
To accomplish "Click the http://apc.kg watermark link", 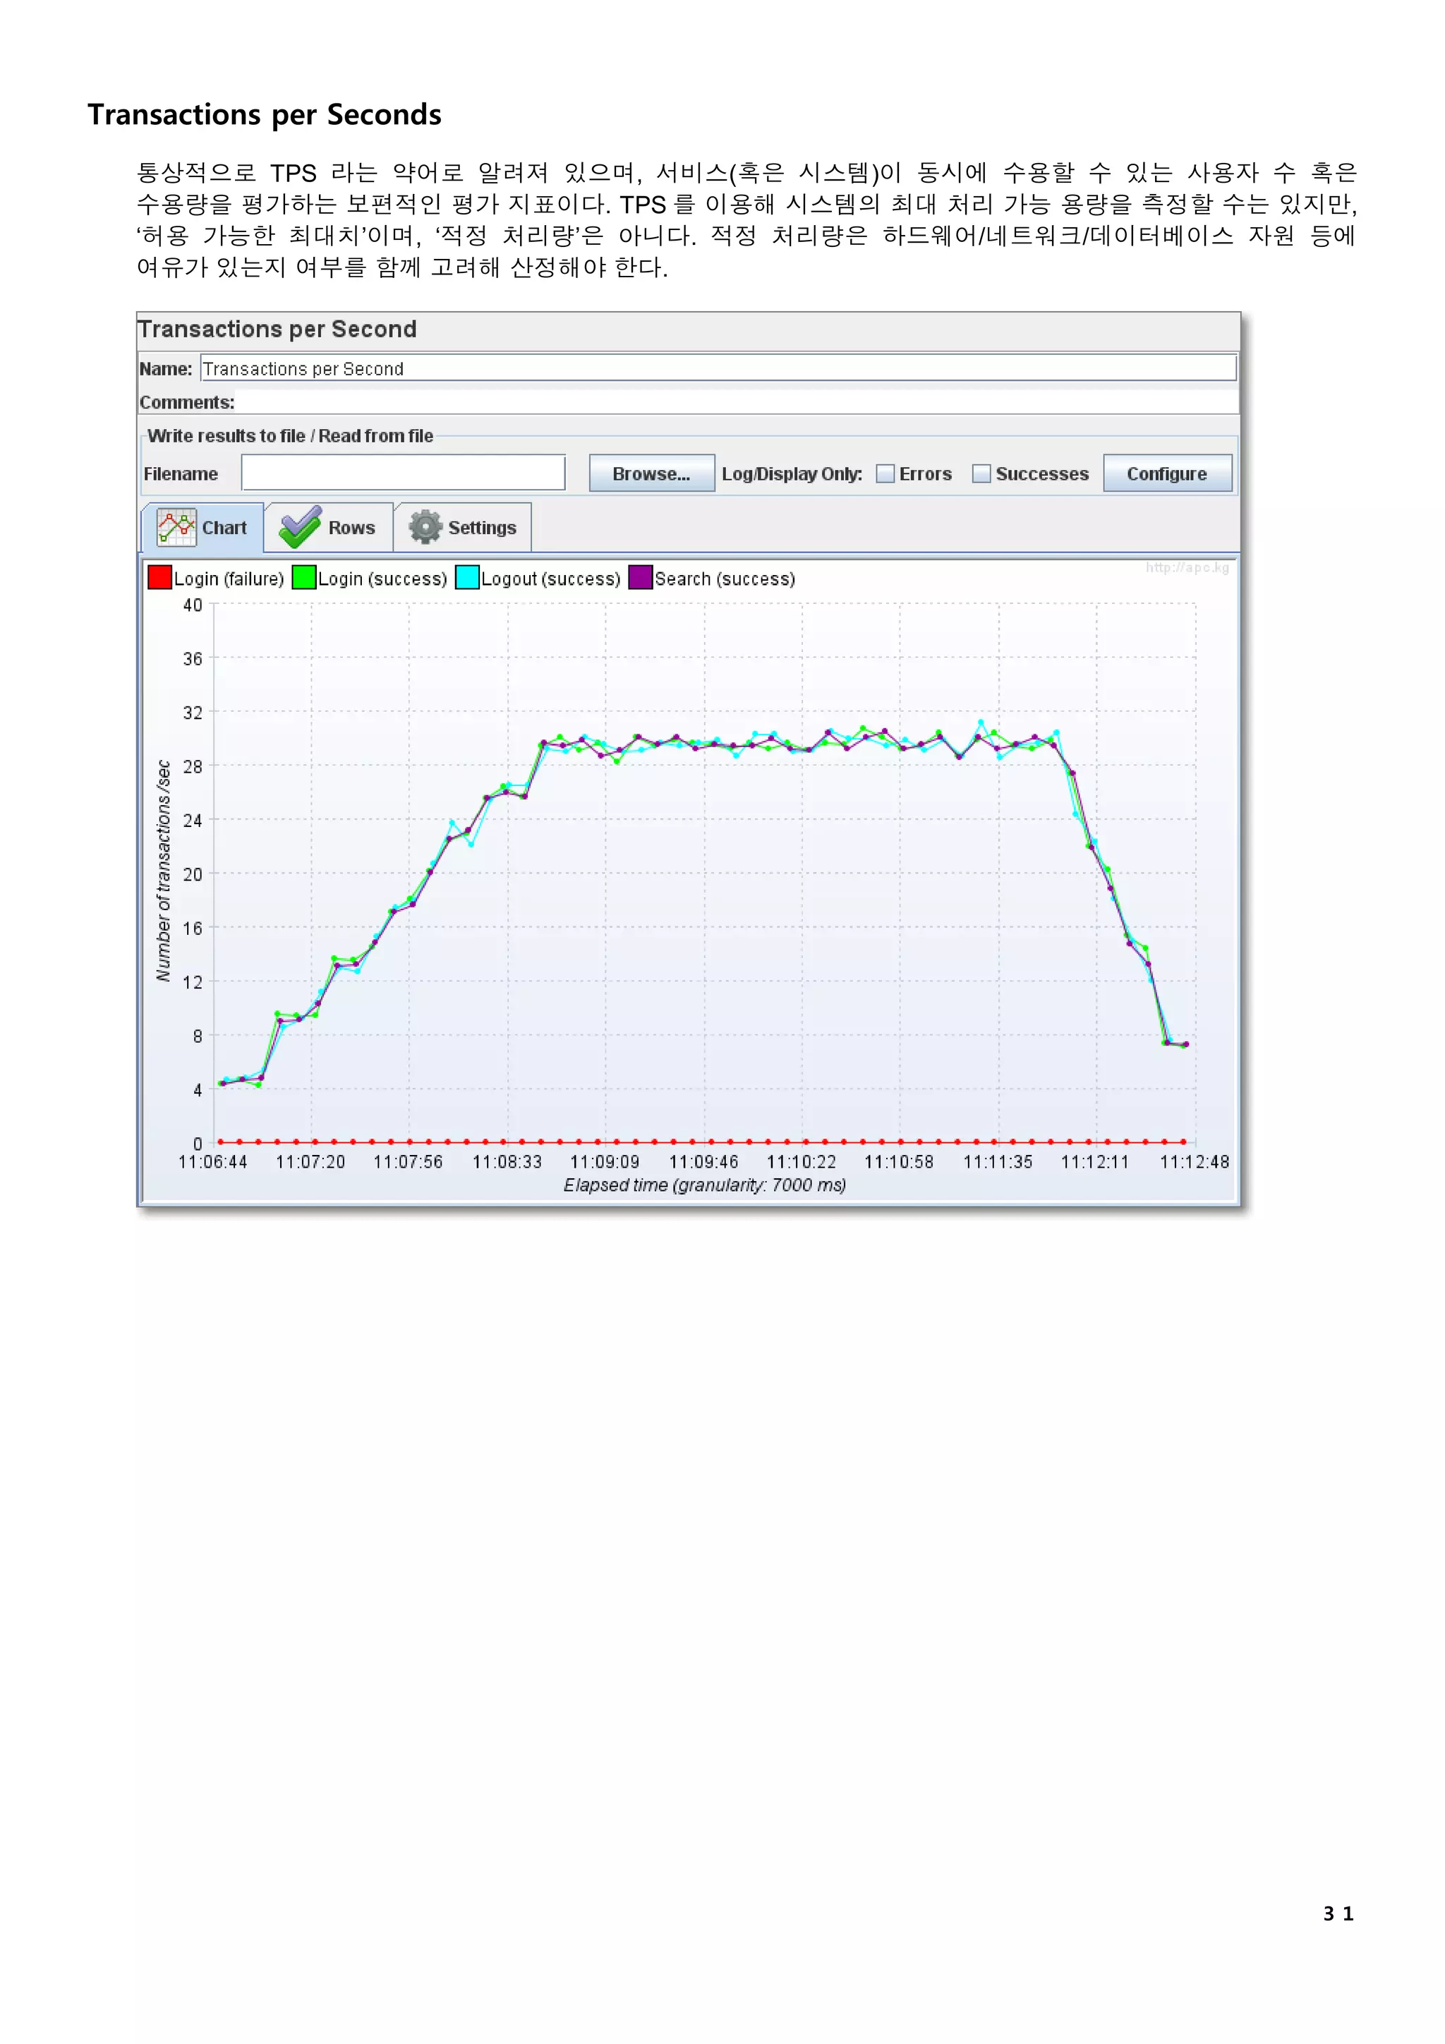I will (x=1187, y=568).
